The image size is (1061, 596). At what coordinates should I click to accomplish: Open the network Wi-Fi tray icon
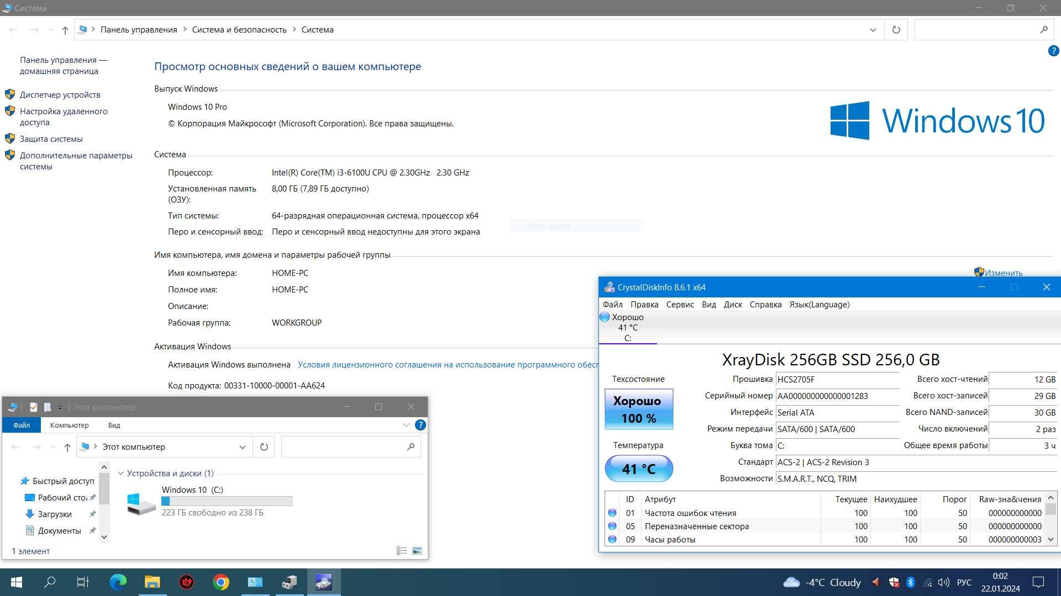(928, 582)
